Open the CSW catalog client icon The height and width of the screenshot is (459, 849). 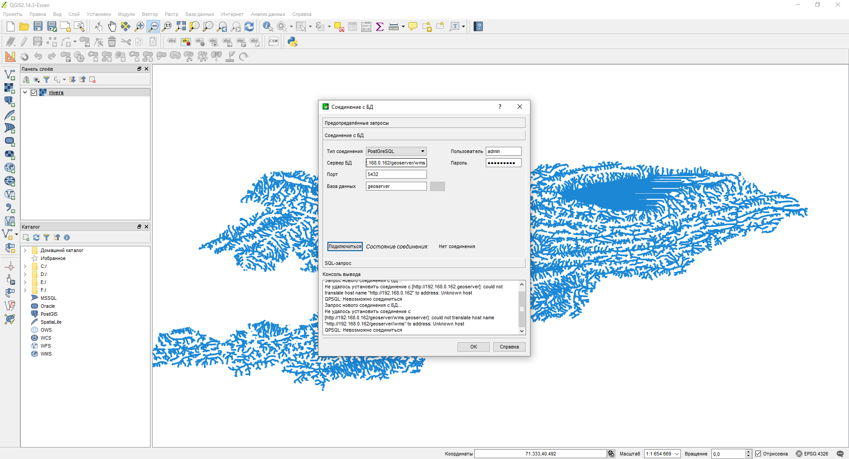(x=273, y=42)
